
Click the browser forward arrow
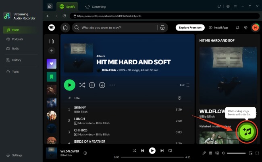coord(56,16)
